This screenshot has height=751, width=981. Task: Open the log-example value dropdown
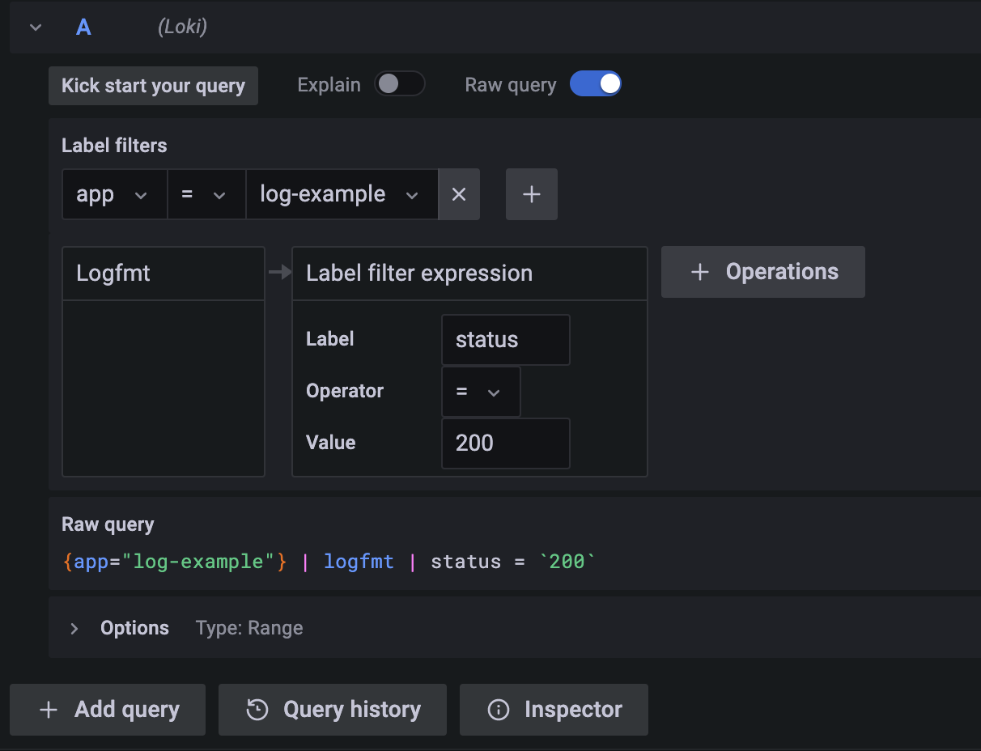[x=341, y=194]
